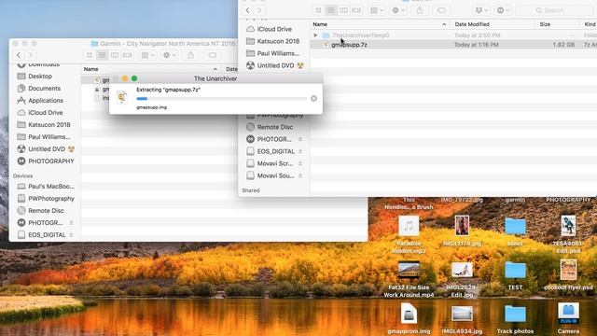Open Action gear menu in front Finder window
The height and width of the screenshot is (336, 597).
(398, 10)
